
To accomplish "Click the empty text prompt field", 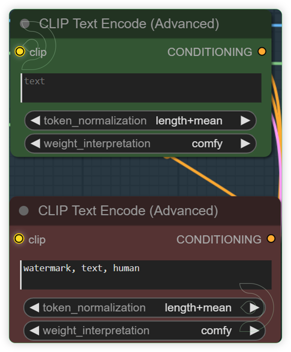I will click(x=141, y=88).
